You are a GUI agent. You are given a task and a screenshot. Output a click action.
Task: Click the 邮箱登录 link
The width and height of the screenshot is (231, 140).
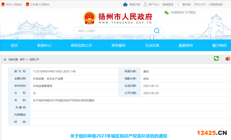(x=168, y=5)
